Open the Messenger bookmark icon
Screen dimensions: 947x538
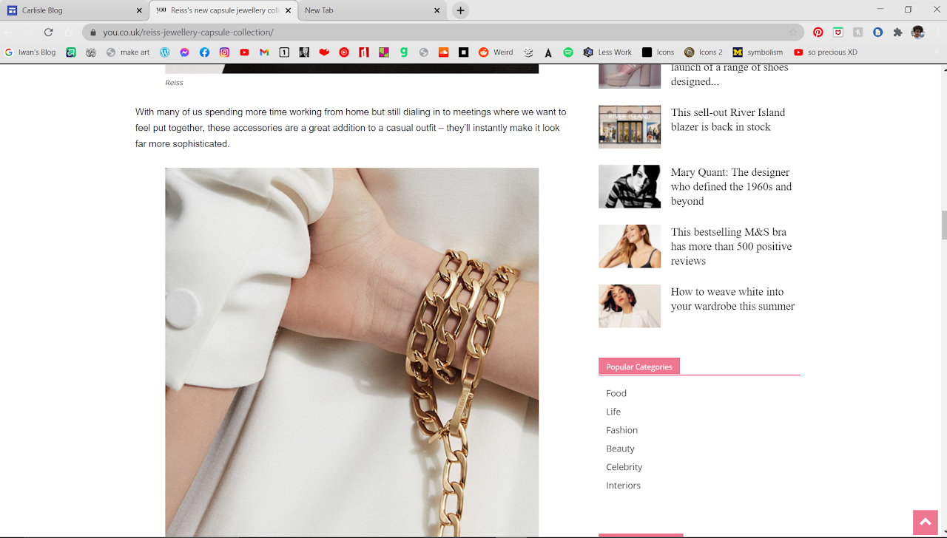pyautogui.click(x=185, y=52)
